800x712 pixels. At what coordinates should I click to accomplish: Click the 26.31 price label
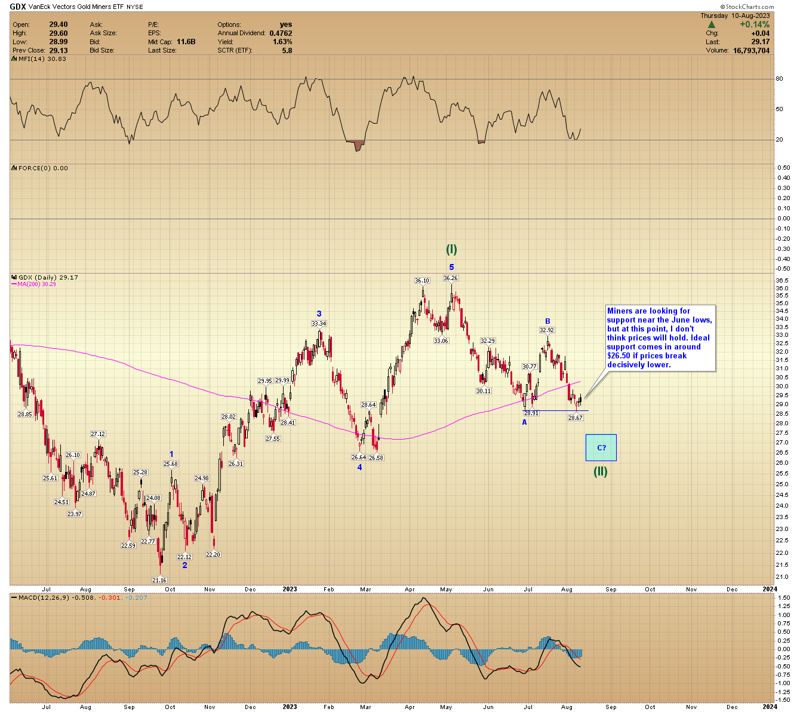236,464
